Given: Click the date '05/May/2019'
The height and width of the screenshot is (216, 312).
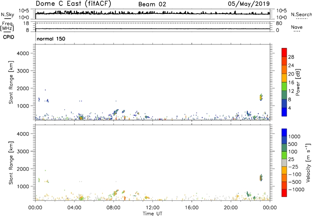Looking at the screenshot, I should pyautogui.click(x=249, y=4).
